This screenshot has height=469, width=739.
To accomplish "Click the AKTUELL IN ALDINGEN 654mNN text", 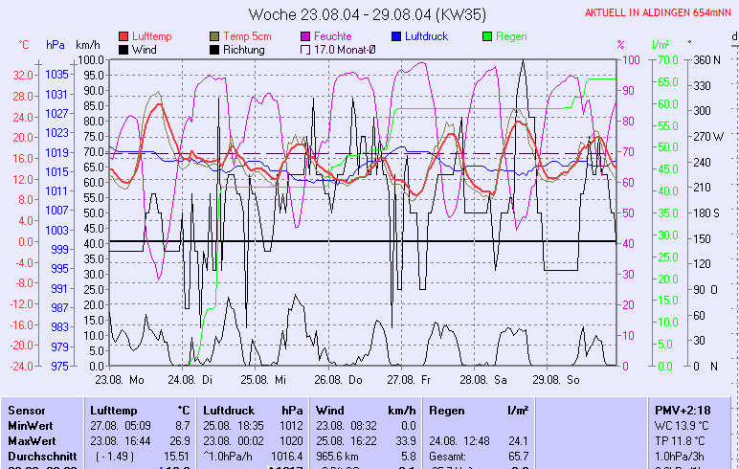I will tap(660, 12).
